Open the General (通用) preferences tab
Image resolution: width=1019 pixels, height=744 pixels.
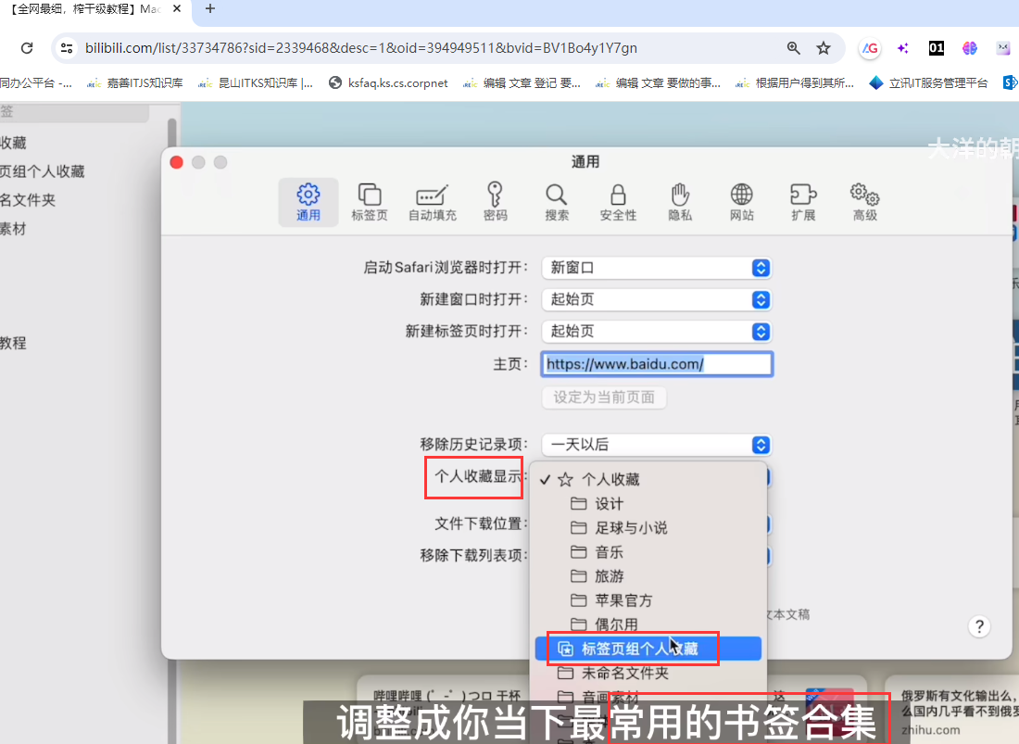coord(308,202)
